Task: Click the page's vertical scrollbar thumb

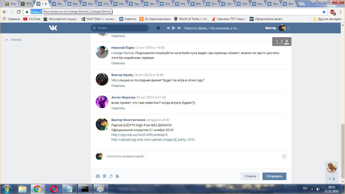Action: (343, 151)
